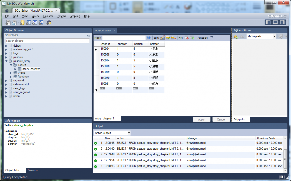Select the ragnarok schema
The width and height of the screenshot is (291, 181).
pyautogui.click(x=19, y=81)
